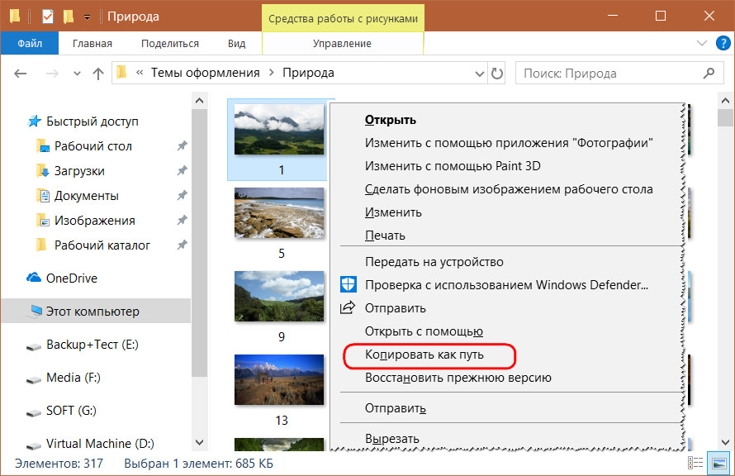Go back with the left arrow button

coord(20,74)
